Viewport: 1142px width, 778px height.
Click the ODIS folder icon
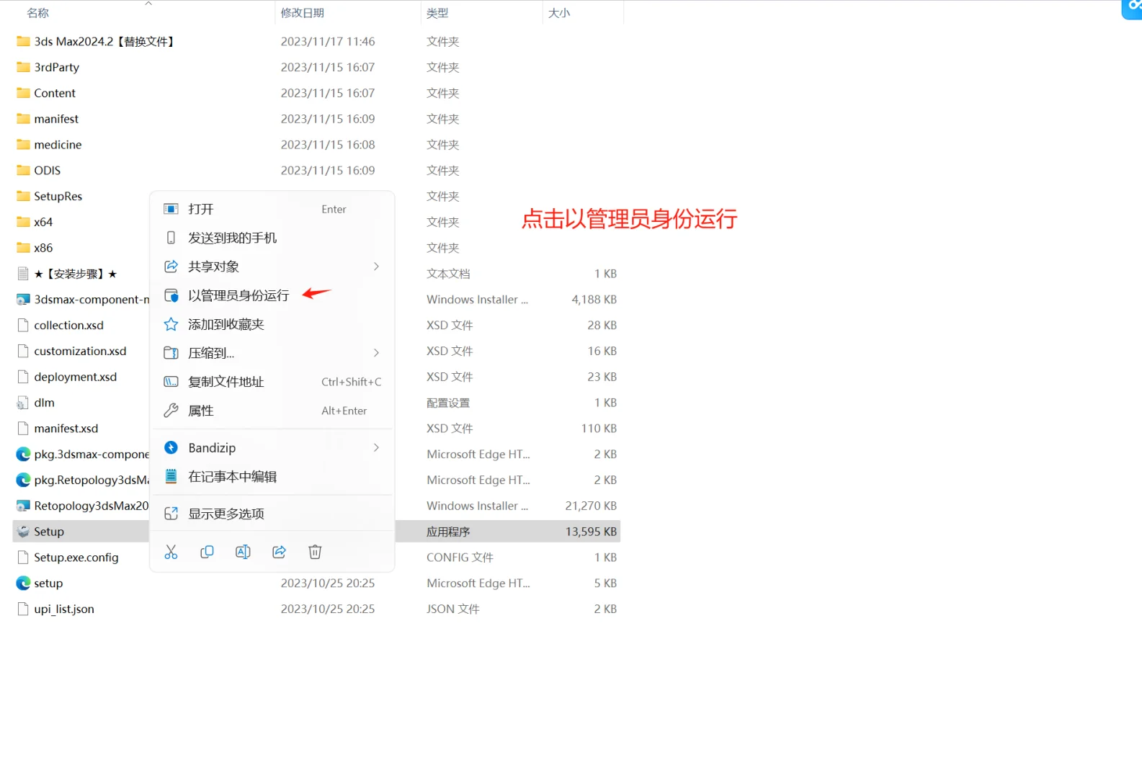(23, 170)
